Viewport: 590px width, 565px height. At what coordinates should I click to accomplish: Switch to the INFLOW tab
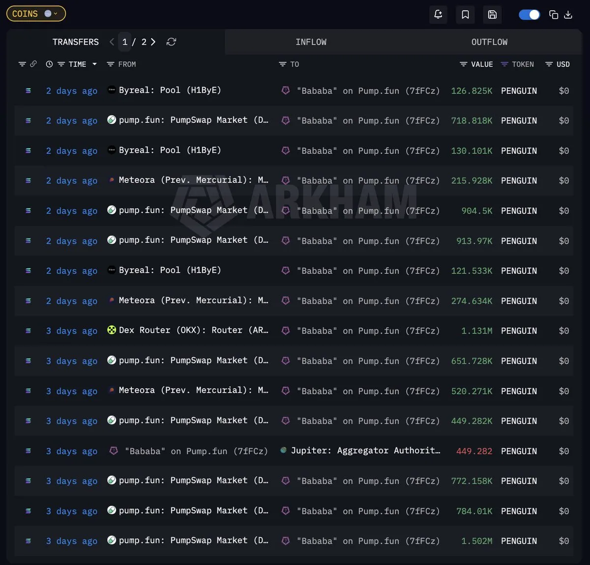pyautogui.click(x=311, y=42)
